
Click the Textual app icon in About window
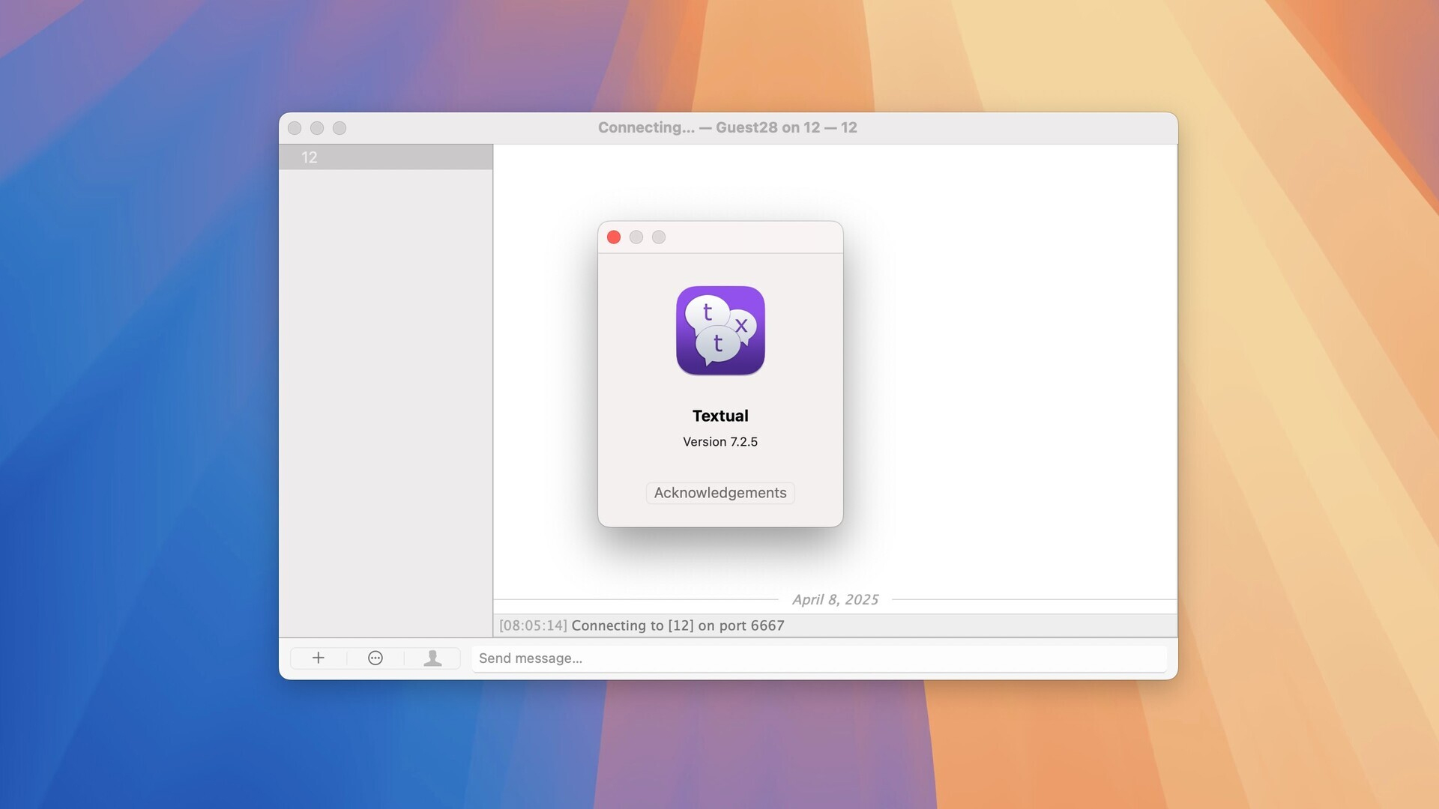tap(720, 330)
